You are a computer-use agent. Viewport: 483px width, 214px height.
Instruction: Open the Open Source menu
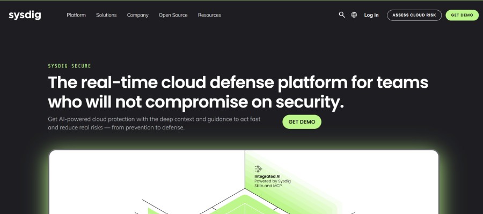(173, 15)
